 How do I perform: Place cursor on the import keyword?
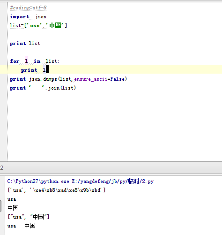click(20, 17)
